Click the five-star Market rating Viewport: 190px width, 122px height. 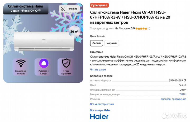(x=141, y=29)
